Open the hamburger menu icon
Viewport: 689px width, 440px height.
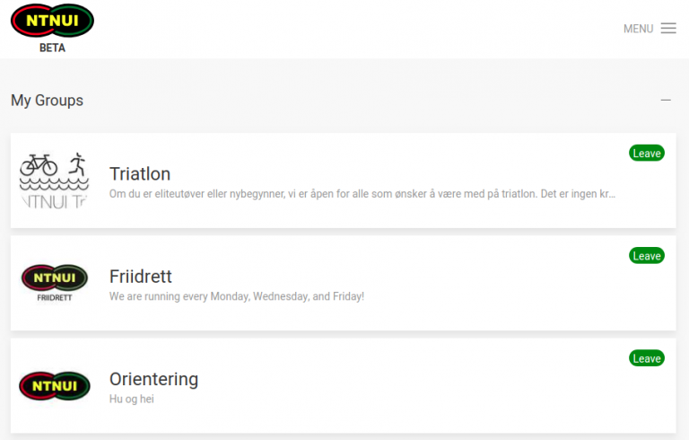pos(668,28)
